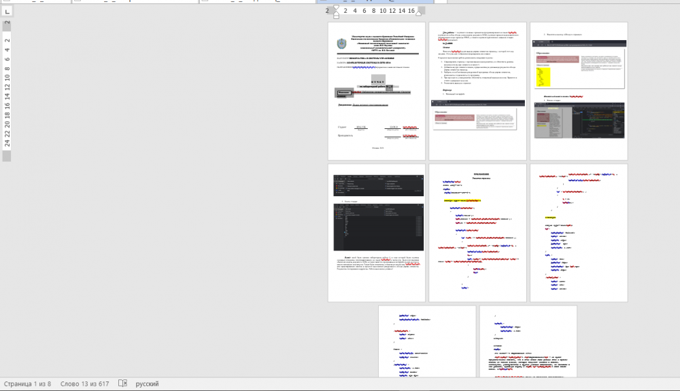Click the first line indent marker on the ruler
Image resolution: width=680 pixels, height=391 pixels.
[x=336, y=8]
